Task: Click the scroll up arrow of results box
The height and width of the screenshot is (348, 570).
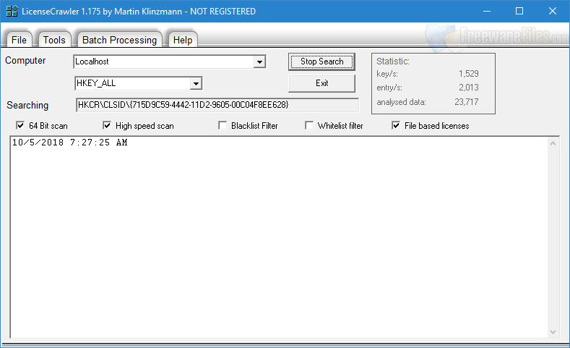Action: click(553, 143)
